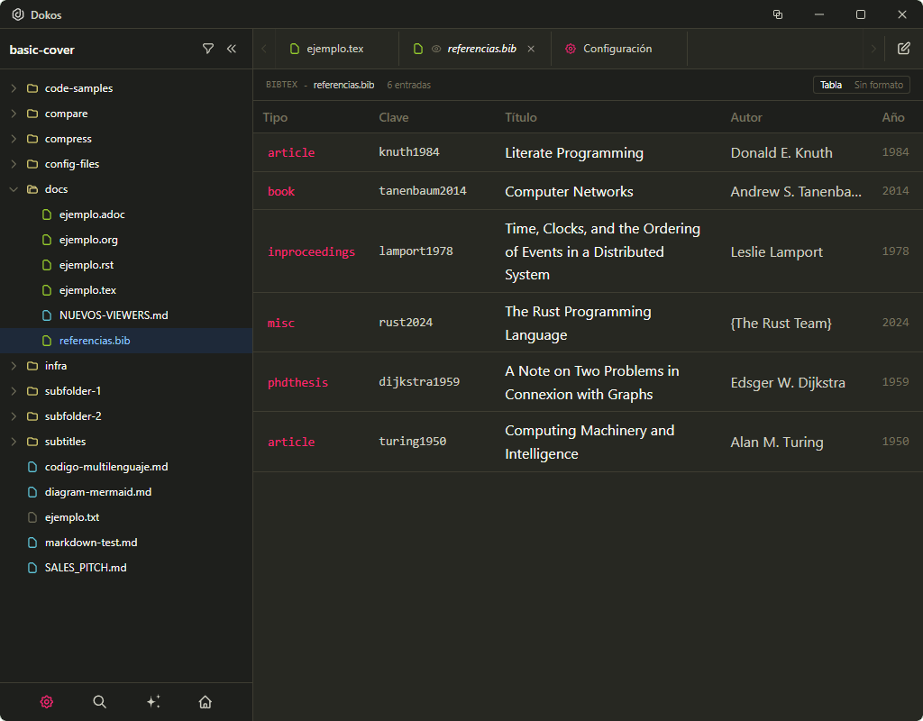Image resolution: width=923 pixels, height=721 pixels.
Task: Open the Configuración tab
Action: pyautogui.click(x=617, y=49)
